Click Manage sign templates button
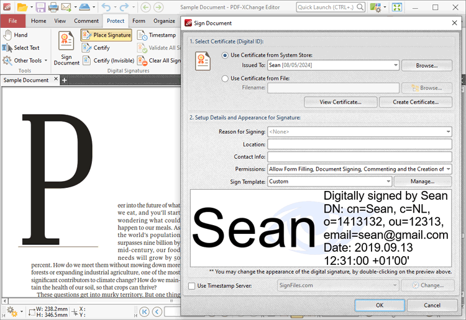This screenshot has height=320, width=466. 423,182
